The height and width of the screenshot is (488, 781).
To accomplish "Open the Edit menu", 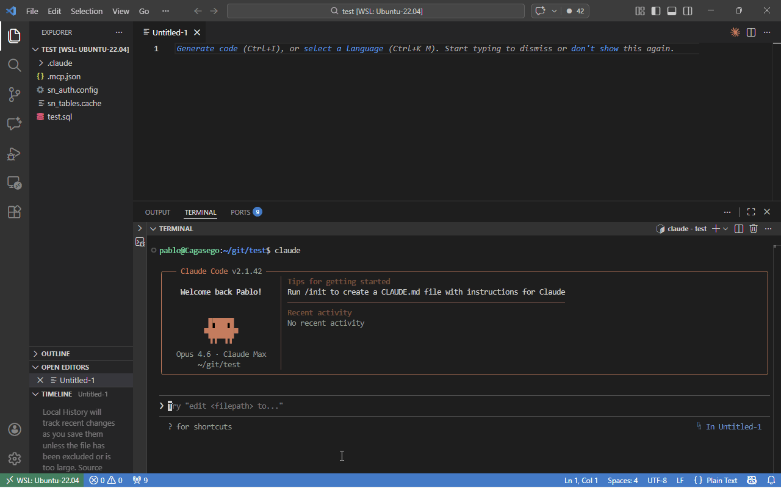I will (54, 11).
